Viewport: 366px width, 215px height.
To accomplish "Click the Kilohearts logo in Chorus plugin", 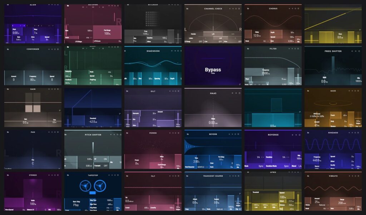I will coord(248,9).
